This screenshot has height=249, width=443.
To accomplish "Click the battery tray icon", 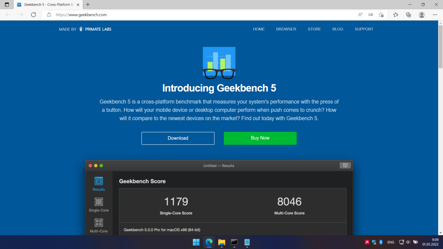I will tap(415, 242).
